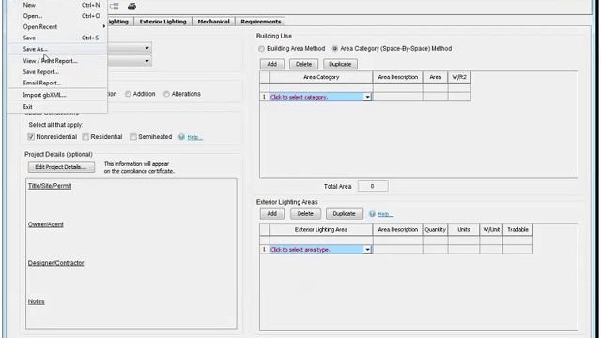
Task: Click Add button under Building Use
Action: point(272,64)
